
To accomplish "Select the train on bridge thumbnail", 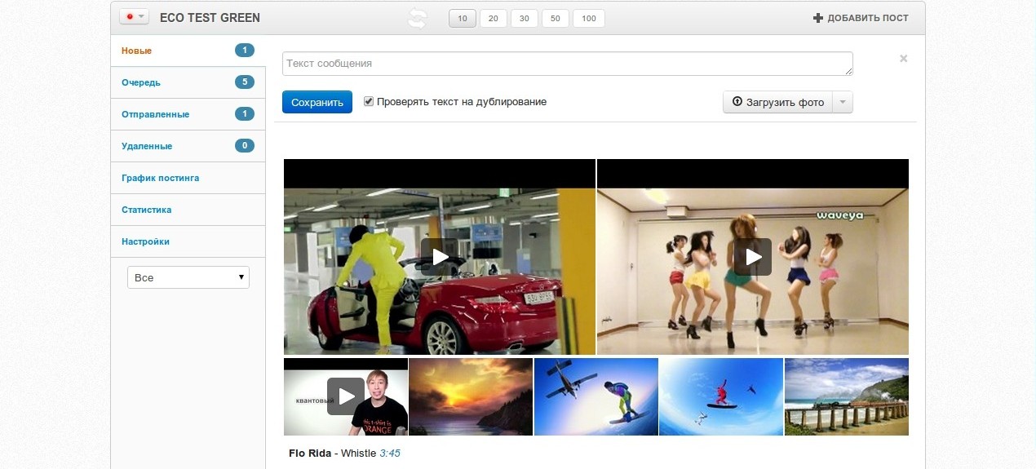I will [x=846, y=396].
